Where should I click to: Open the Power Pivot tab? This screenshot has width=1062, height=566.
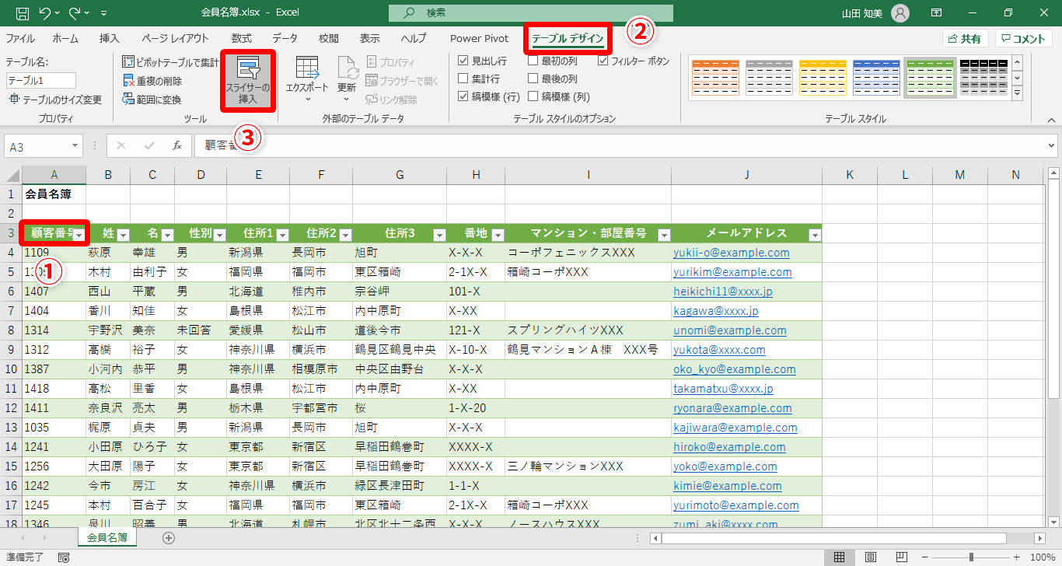coord(480,39)
